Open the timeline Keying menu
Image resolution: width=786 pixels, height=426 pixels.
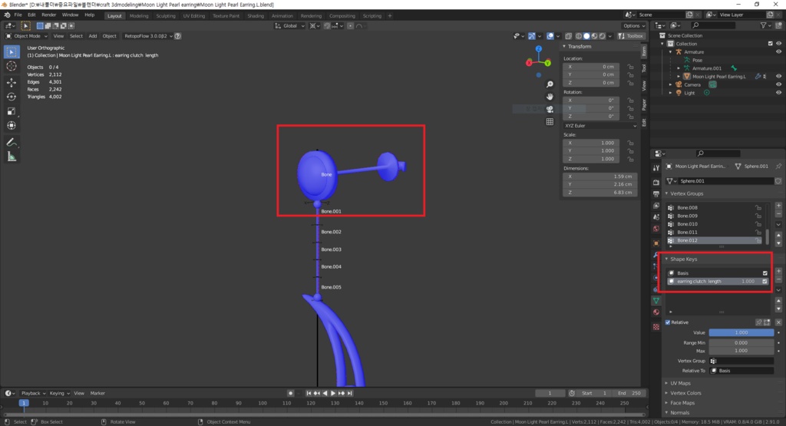58,394
